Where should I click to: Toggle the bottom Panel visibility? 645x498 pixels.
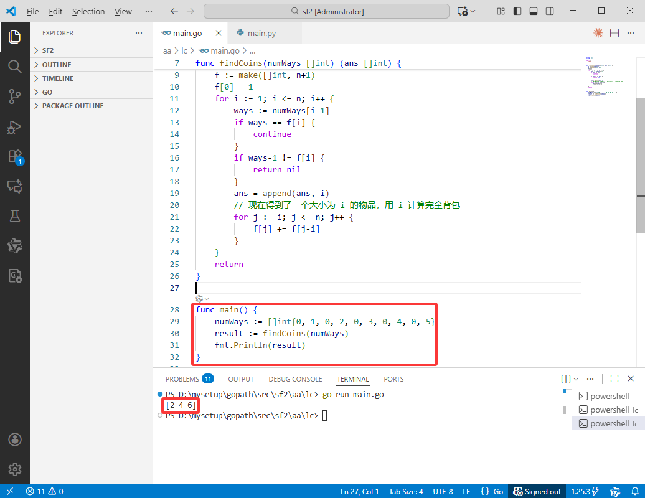[x=534, y=11]
